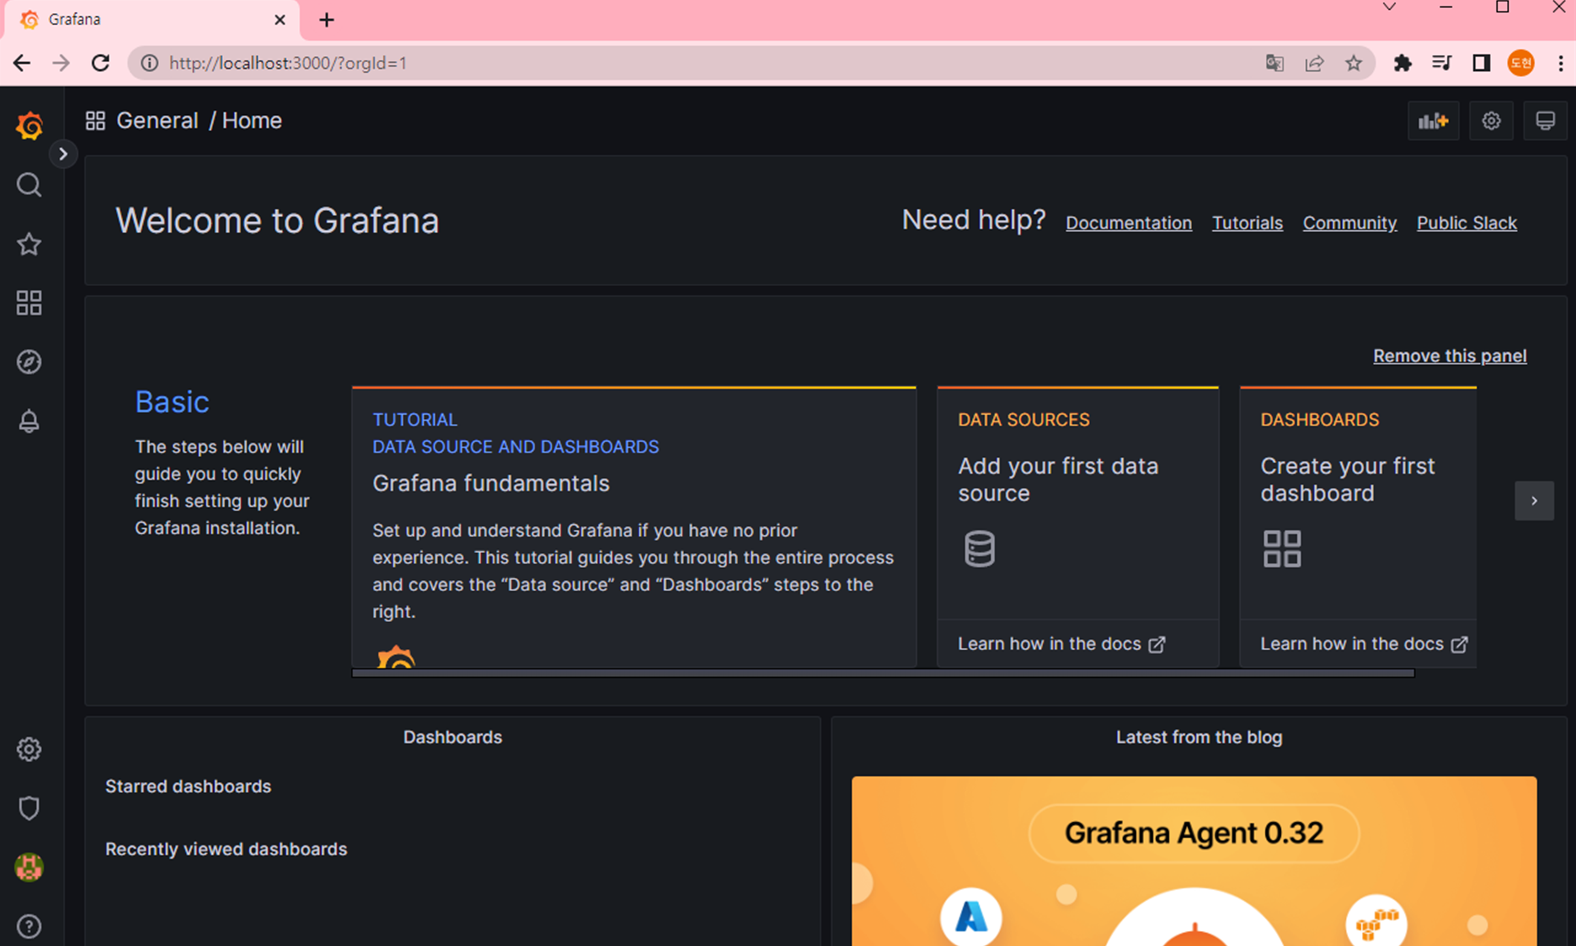This screenshot has width=1576, height=946.
Task: Open the user profile avatar in the sidebar
Action: click(x=29, y=867)
